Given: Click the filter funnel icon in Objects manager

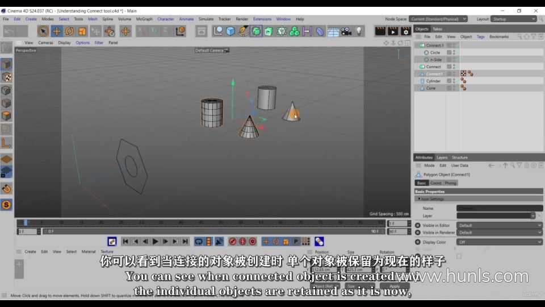Looking at the screenshot, I should 534,36.
